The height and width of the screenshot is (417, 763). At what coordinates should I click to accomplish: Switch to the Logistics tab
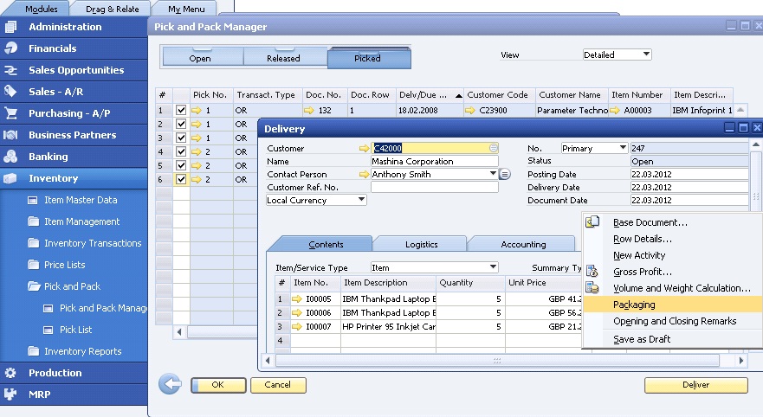[422, 245]
